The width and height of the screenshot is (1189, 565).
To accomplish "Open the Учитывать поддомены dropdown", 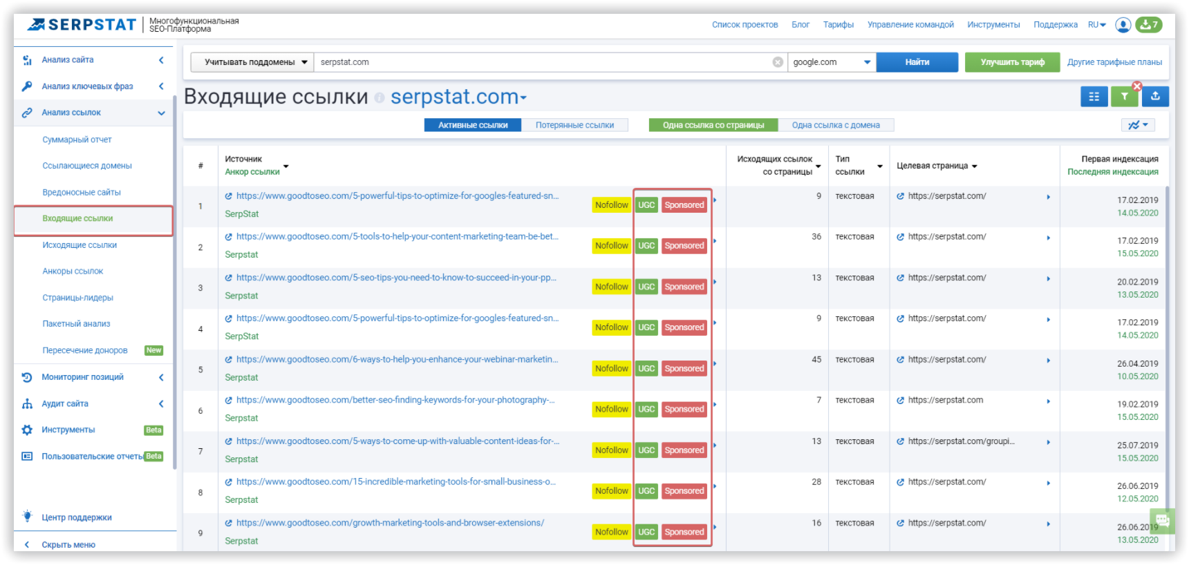I will (x=252, y=62).
